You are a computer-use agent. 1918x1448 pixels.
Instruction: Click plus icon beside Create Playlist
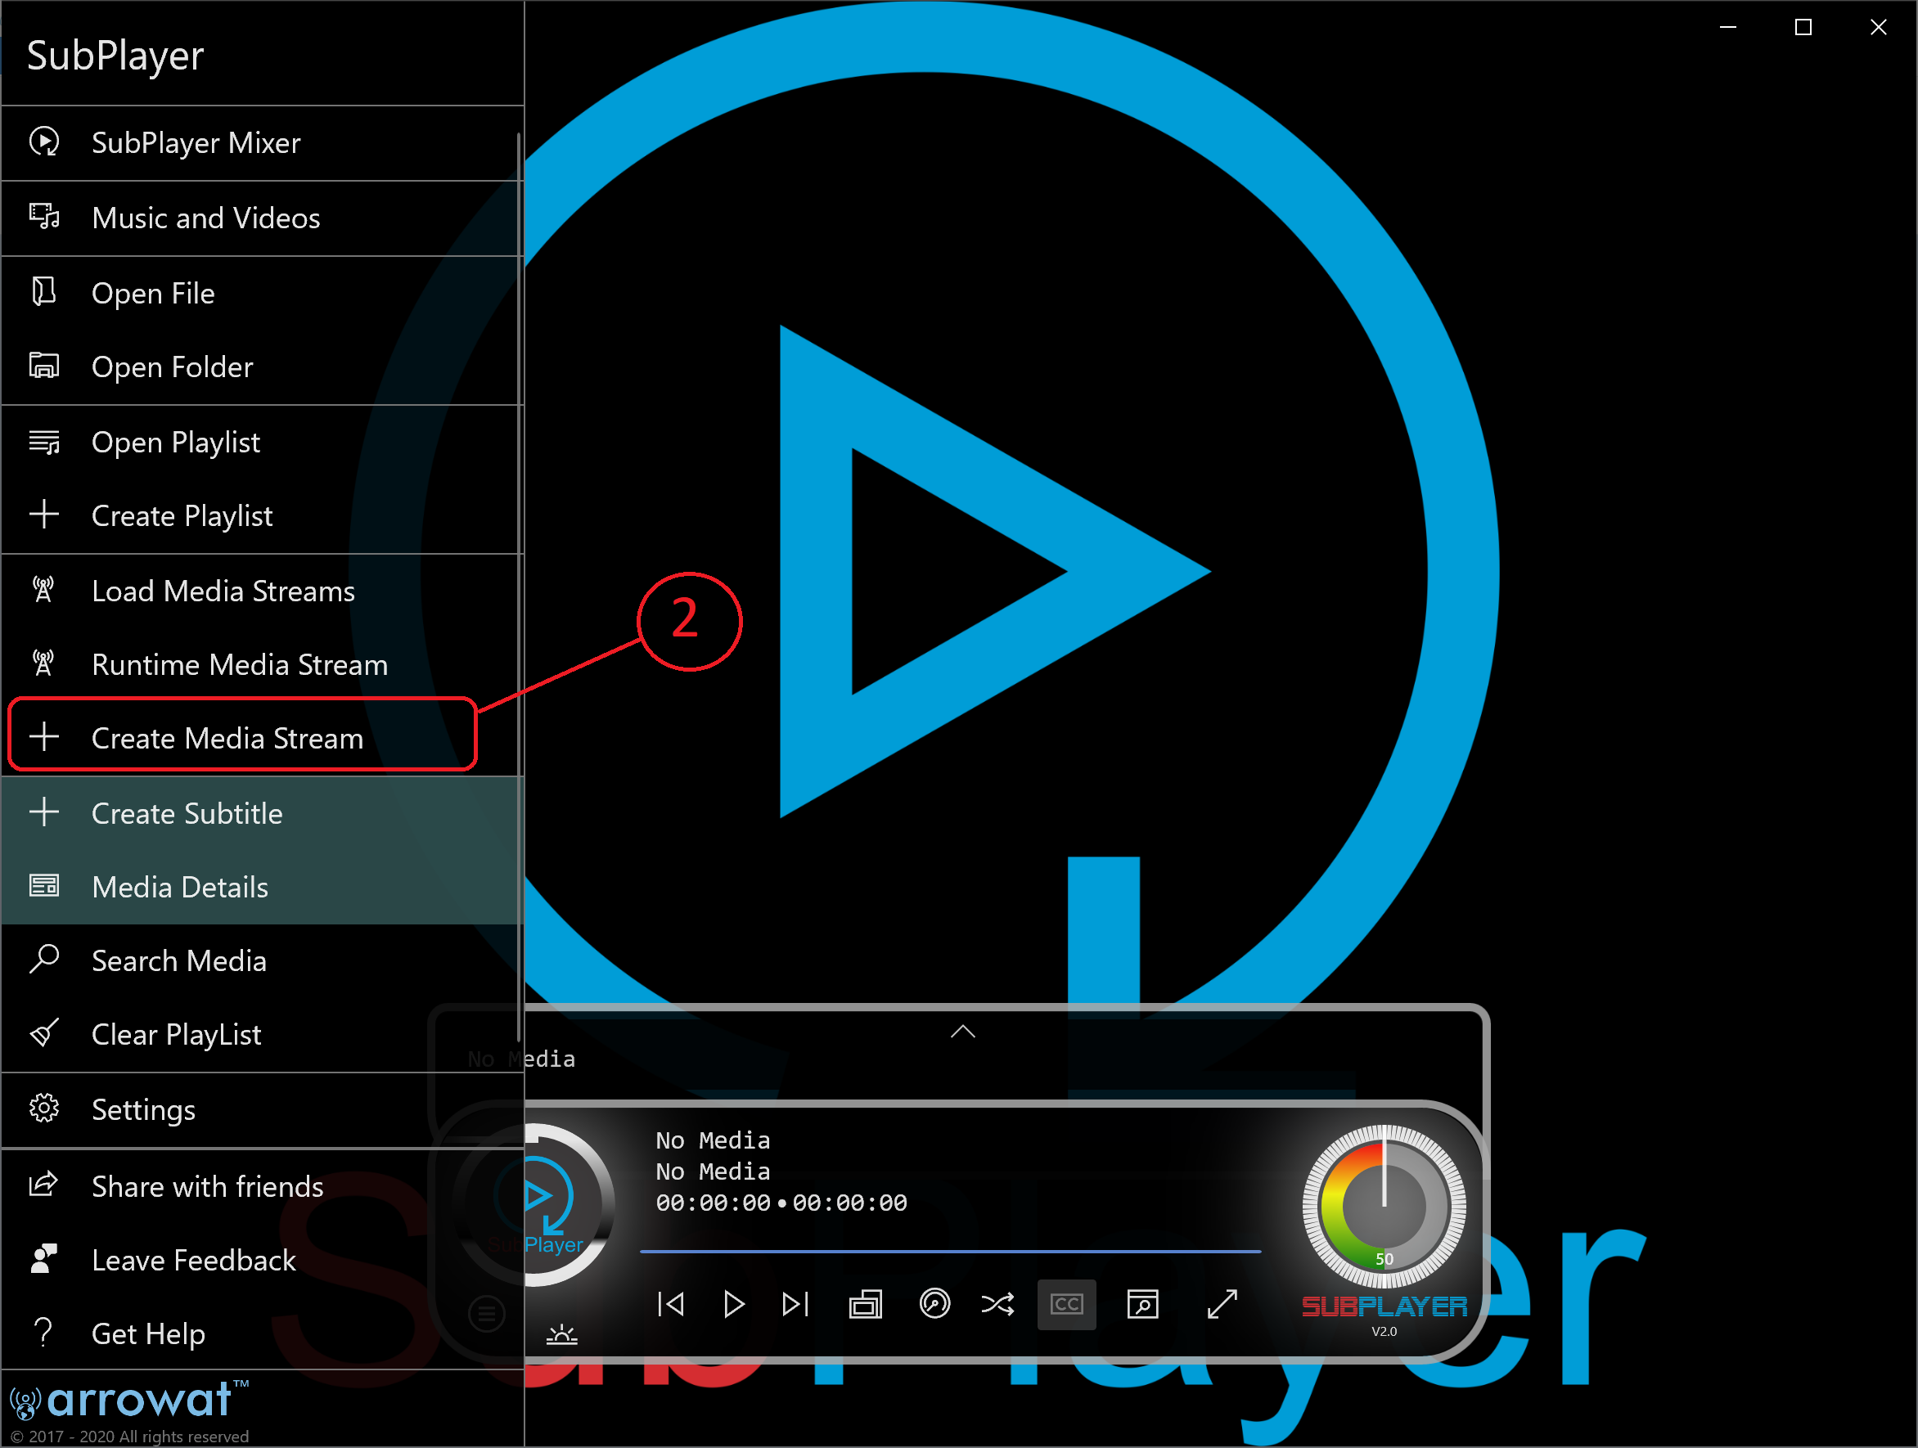(x=44, y=515)
